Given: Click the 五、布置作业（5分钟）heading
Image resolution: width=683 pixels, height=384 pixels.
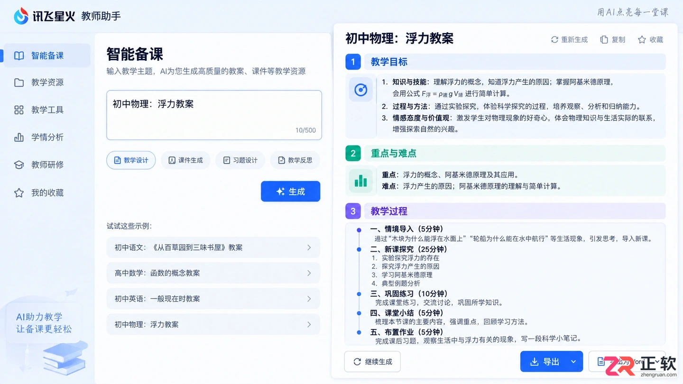Looking at the screenshot, I should pyautogui.click(x=406, y=332).
